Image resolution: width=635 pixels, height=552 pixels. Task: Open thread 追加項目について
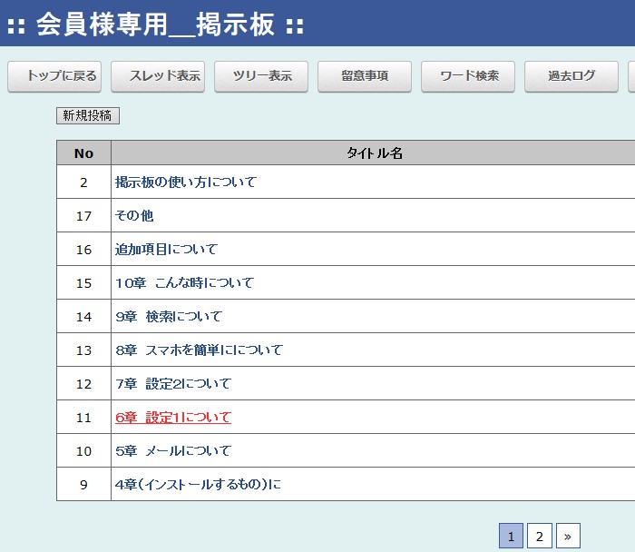(166, 250)
